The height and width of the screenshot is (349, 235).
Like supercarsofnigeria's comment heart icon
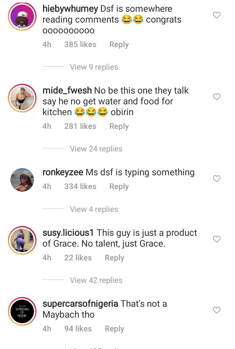pos(217,310)
